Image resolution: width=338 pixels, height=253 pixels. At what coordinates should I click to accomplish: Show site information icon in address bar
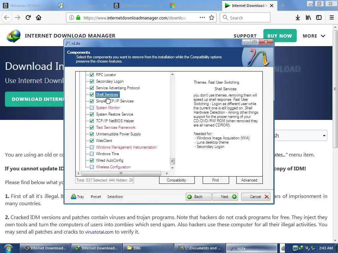click(72, 18)
